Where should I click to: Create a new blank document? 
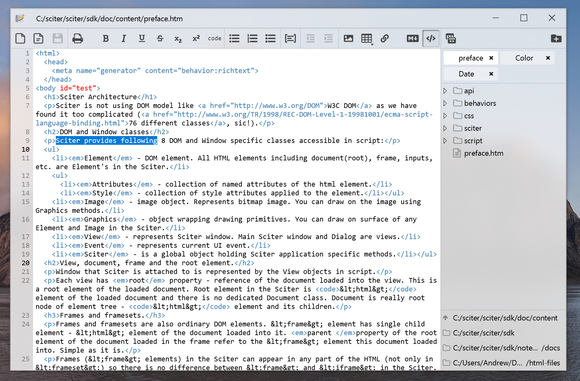coord(20,38)
